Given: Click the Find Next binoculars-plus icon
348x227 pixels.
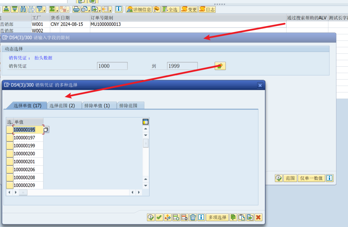Looking at the screenshot, I should (32, 9).
